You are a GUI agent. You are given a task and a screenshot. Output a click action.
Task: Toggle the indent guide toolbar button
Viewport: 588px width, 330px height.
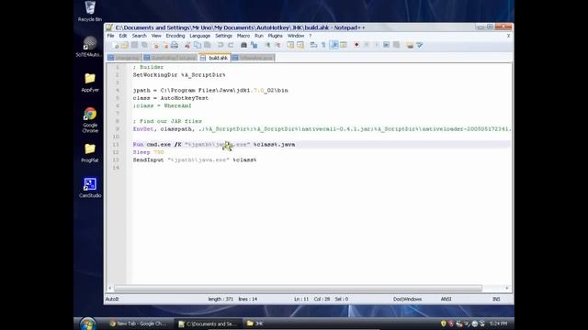coord(334,45)
